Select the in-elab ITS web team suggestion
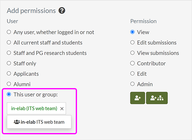The width and height of the screenshot is (192, 140). tap(39, 122)
